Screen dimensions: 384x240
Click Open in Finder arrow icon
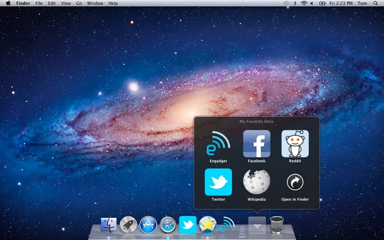point(295,182)
